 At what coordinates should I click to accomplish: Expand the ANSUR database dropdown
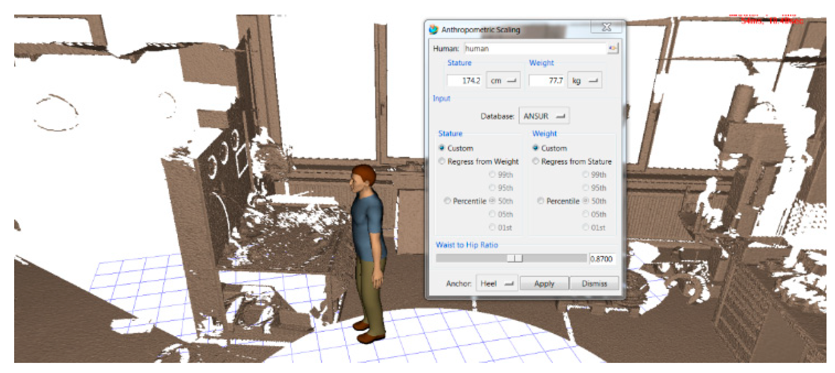(x=544, y=116)
